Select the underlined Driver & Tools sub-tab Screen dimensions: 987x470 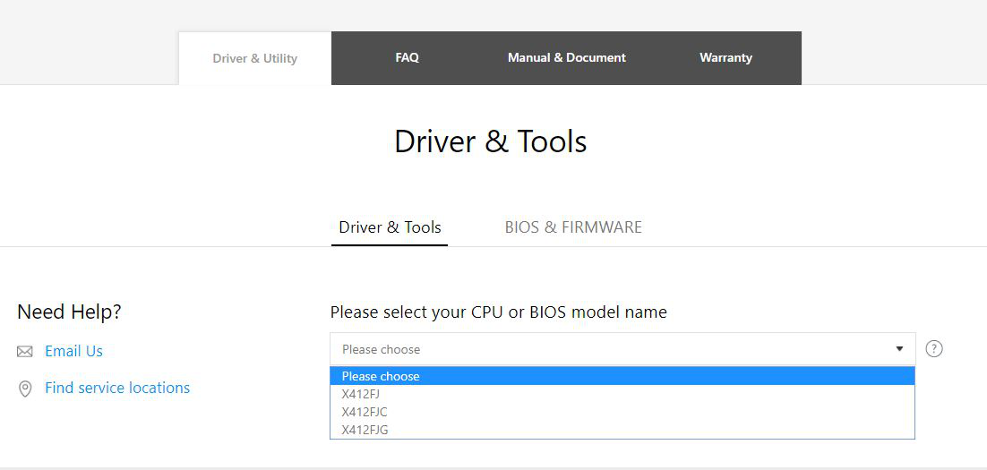(x=390, y=227)
